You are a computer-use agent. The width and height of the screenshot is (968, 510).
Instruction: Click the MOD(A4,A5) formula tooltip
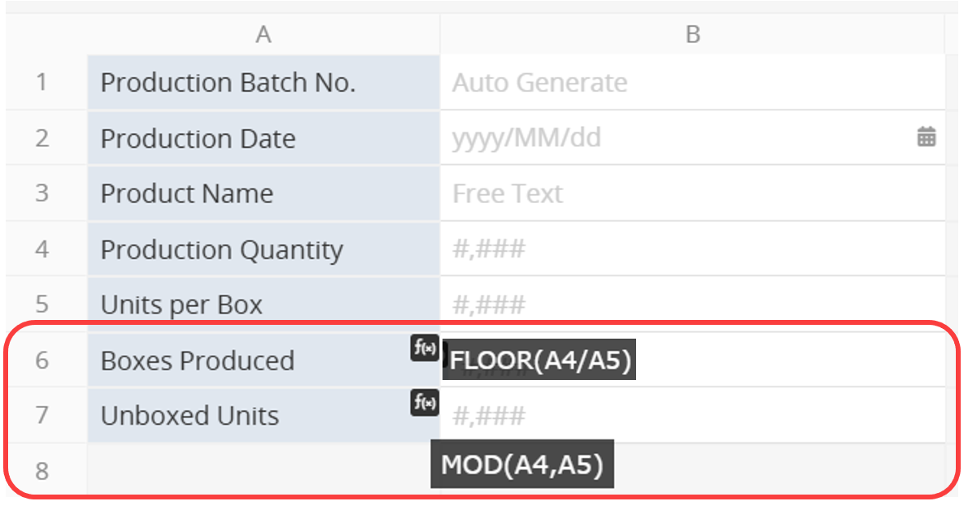pos(521,465)
